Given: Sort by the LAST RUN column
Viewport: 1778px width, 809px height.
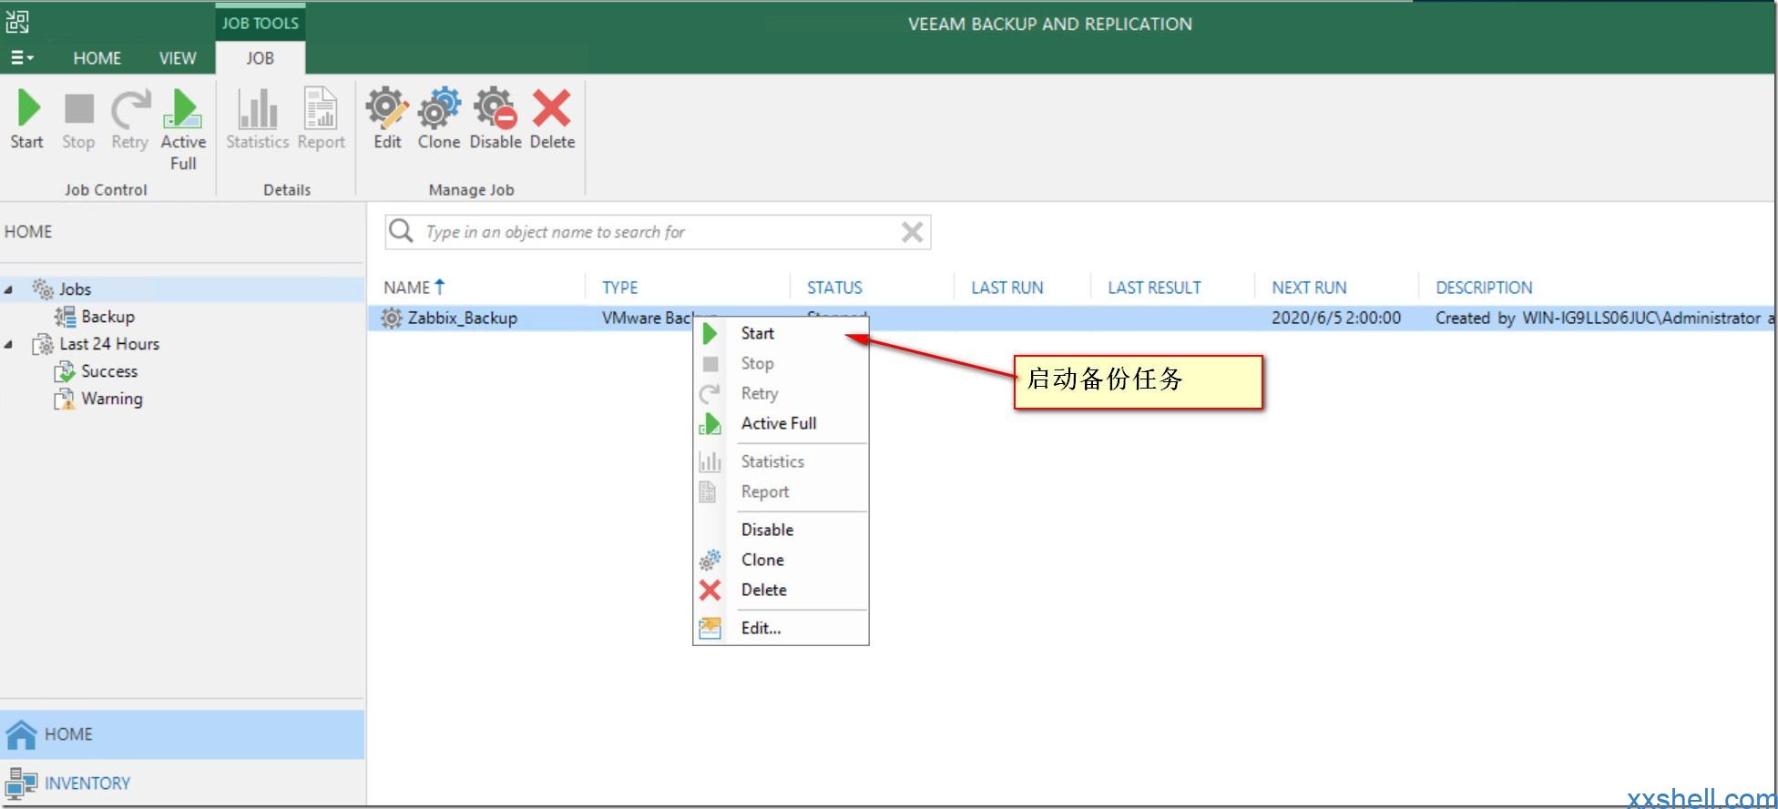Looking at the screenshot, I should pos(1007,288).
